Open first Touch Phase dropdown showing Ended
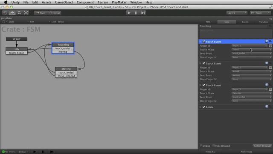The width and height of the screenshot is (273, 154). [252, 50]
